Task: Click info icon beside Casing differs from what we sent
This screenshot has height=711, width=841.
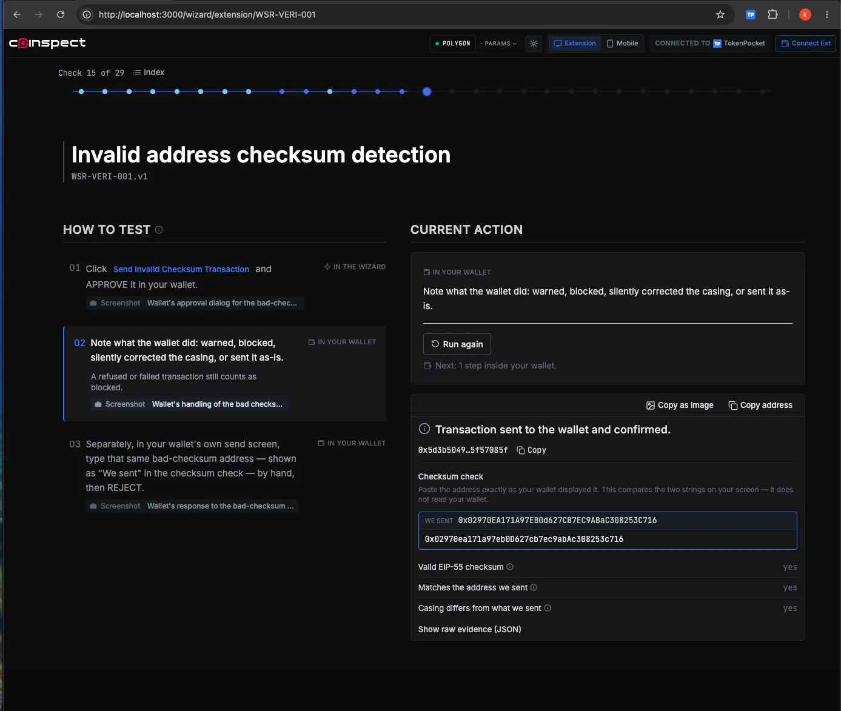Action: coord(548,609)
